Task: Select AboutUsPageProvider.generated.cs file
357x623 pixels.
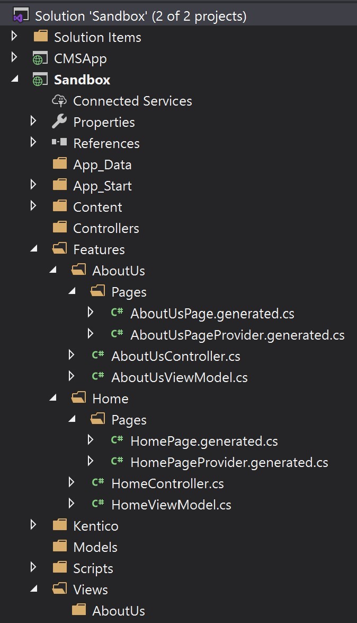Action: pyautogui.click(x=237, y=335)
